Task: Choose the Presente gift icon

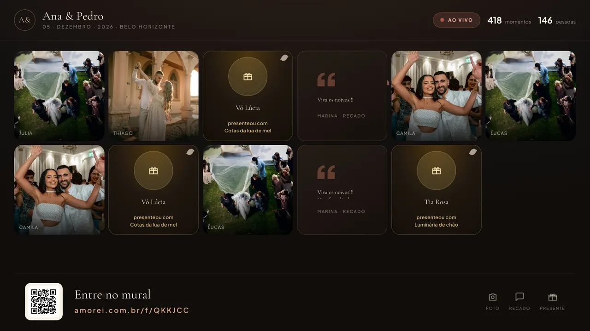Action: point(553,297)
